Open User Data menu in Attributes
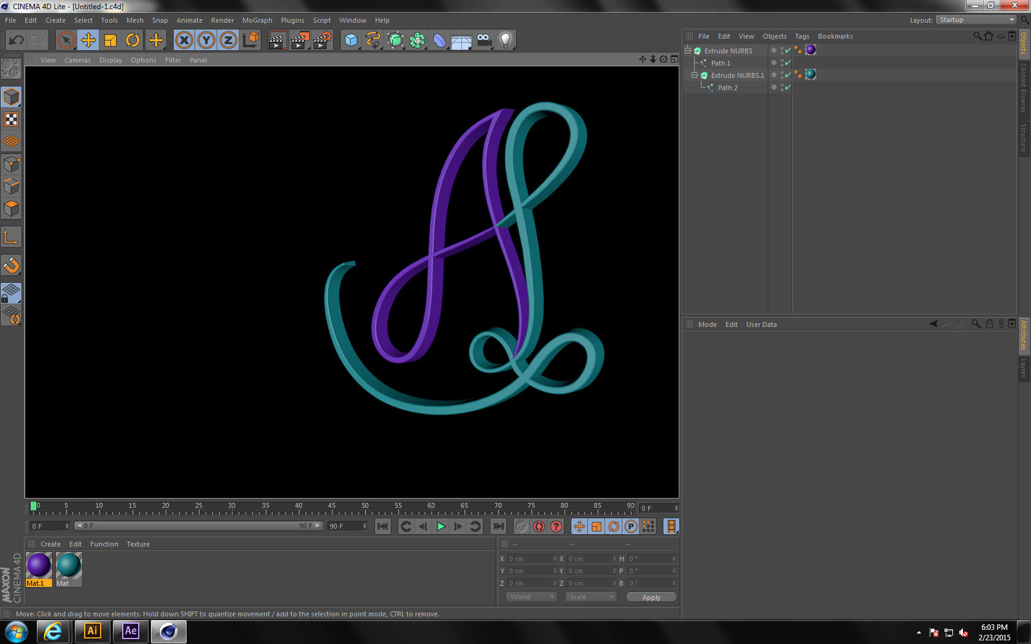1031x644 pixels. (x=761, y=324)
